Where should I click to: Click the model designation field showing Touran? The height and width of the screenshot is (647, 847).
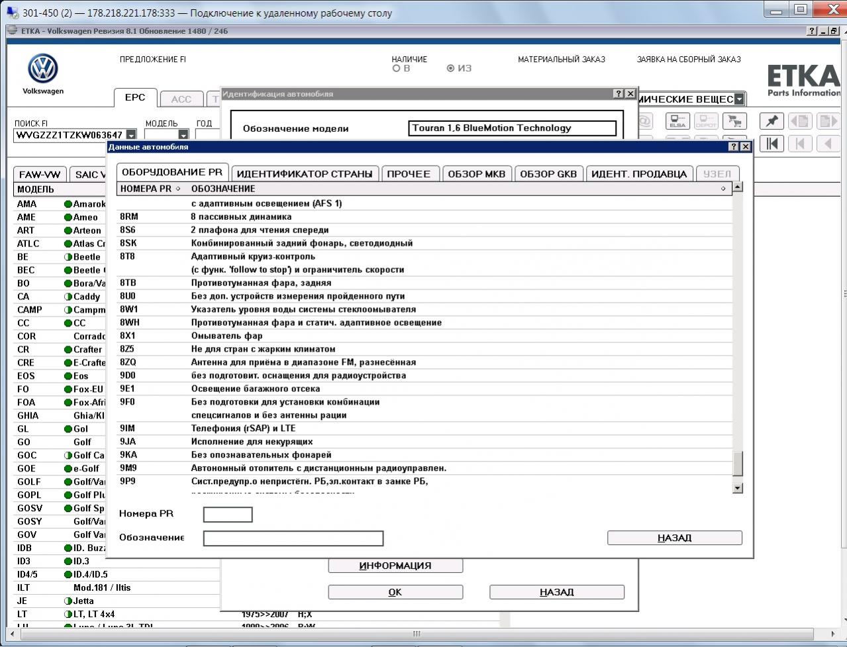513,128
